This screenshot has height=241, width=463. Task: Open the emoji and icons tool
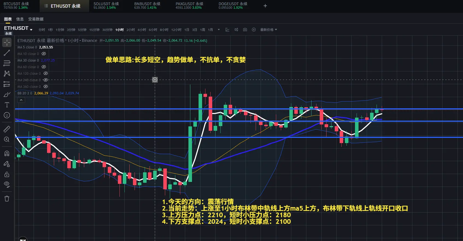click(7, 115)
